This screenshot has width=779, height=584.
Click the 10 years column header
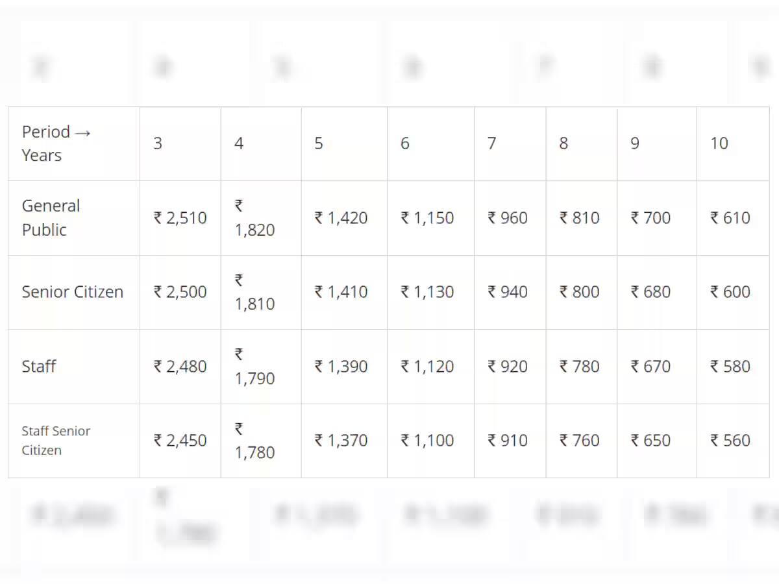tap(719, 143)
